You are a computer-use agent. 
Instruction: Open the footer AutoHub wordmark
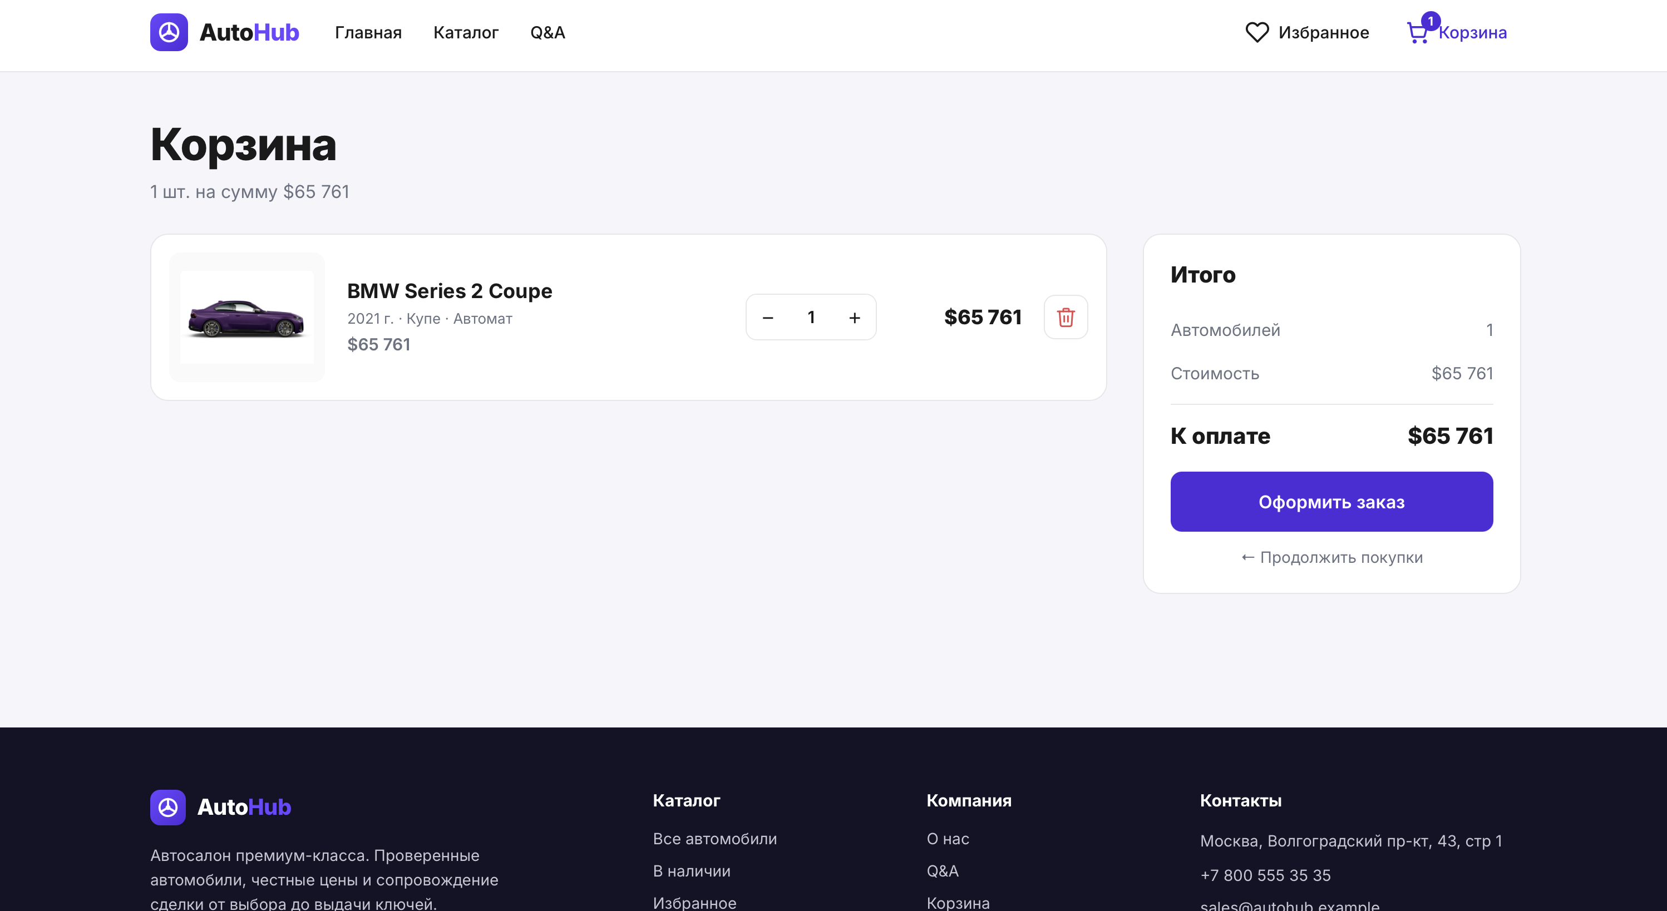tap(244, 807)
